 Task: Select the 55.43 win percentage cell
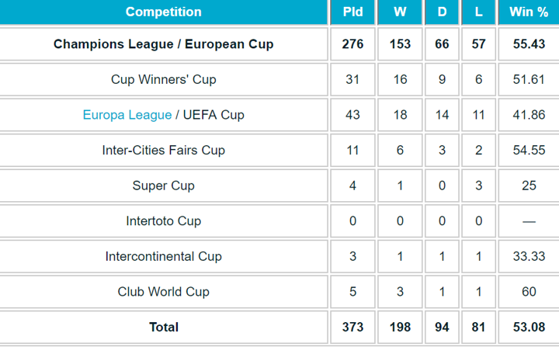click(x=529, y=44)
